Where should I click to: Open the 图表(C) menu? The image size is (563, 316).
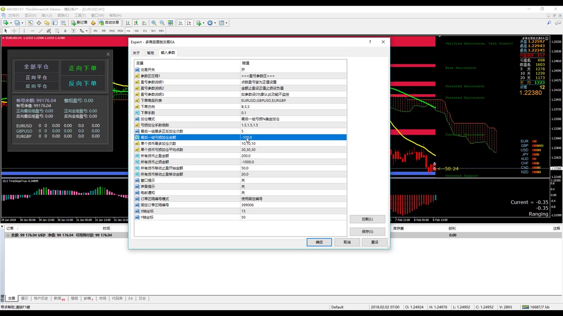pyautogui.click(x=63, y=15)
